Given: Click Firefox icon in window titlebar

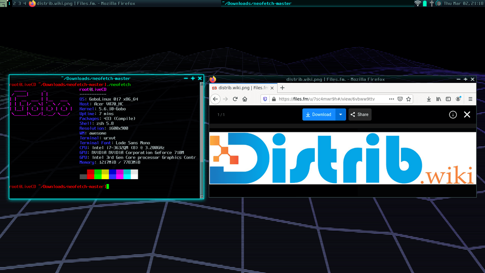Looking at the screenshot, I should click(213, 79).
